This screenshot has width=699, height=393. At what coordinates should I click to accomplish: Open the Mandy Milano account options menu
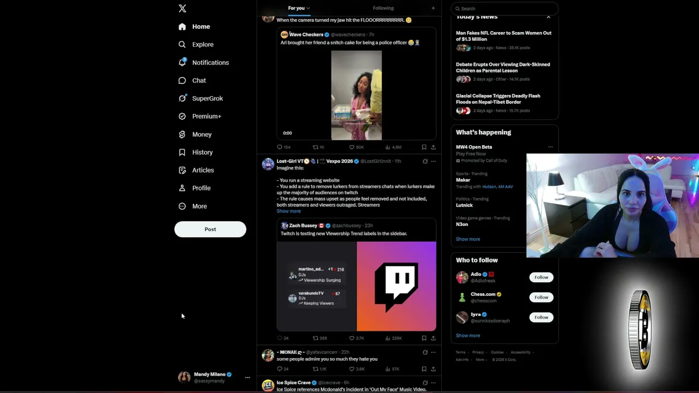point(247,377)
